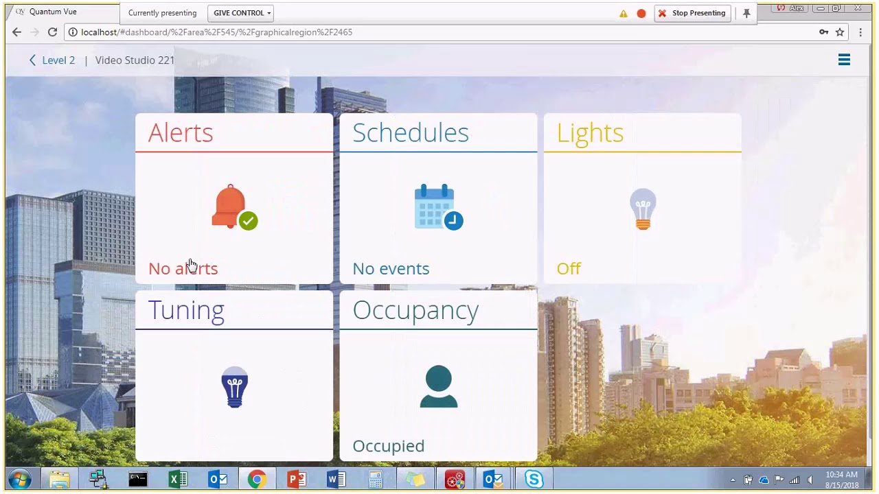Click the 'No alerts' status text

pos(183,268)
